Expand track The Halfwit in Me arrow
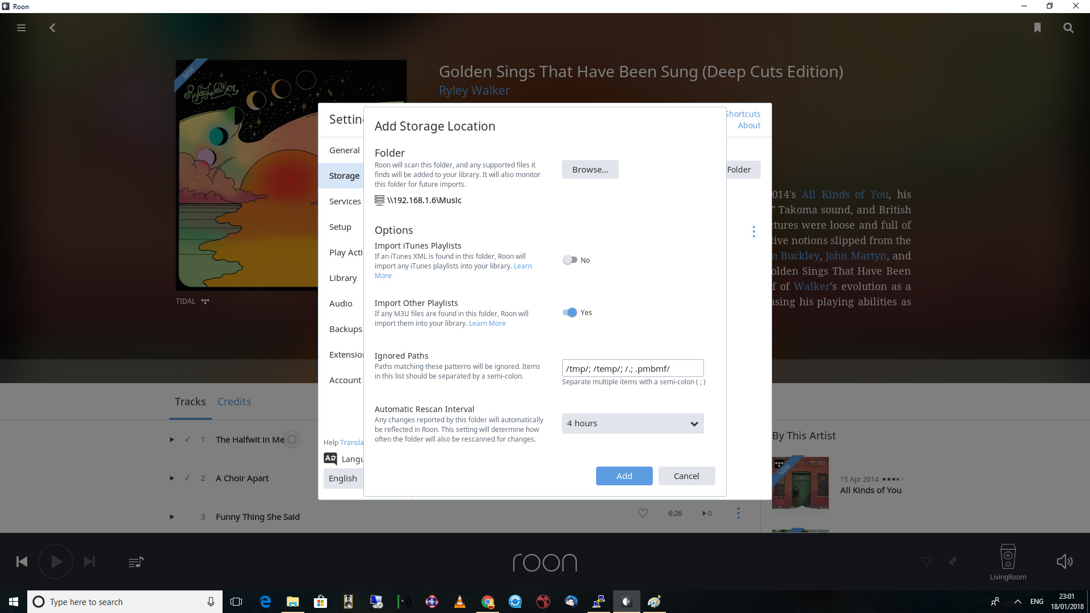Screen dimensions: 1090x613 tap(171, 439)
